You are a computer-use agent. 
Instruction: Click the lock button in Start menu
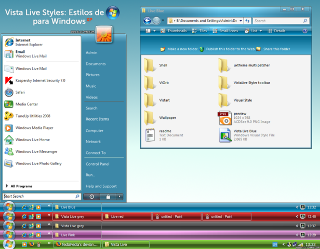point(108,197)
